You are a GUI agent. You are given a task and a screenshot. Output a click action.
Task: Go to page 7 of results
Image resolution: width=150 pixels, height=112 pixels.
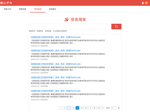coord(90,108)
